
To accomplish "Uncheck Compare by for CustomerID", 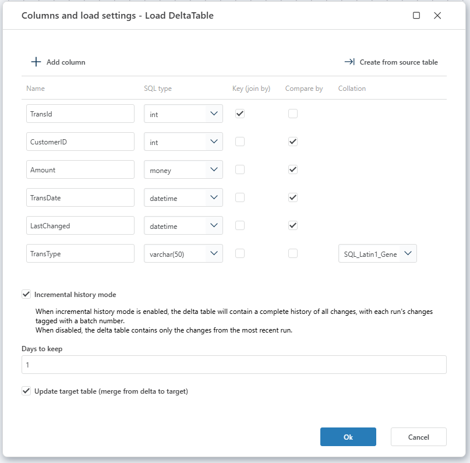I will [x=293, y=142].
